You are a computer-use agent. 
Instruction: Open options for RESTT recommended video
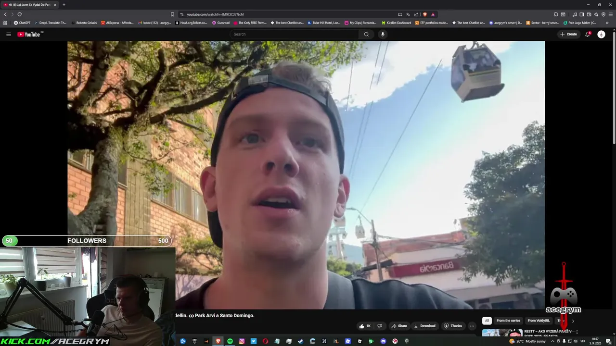pos(577,332)
